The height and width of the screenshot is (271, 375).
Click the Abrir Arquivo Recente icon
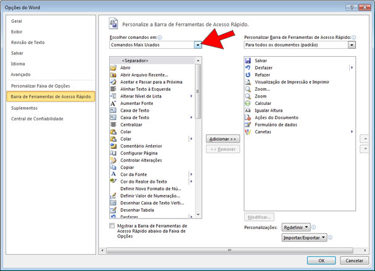[113, 75]
